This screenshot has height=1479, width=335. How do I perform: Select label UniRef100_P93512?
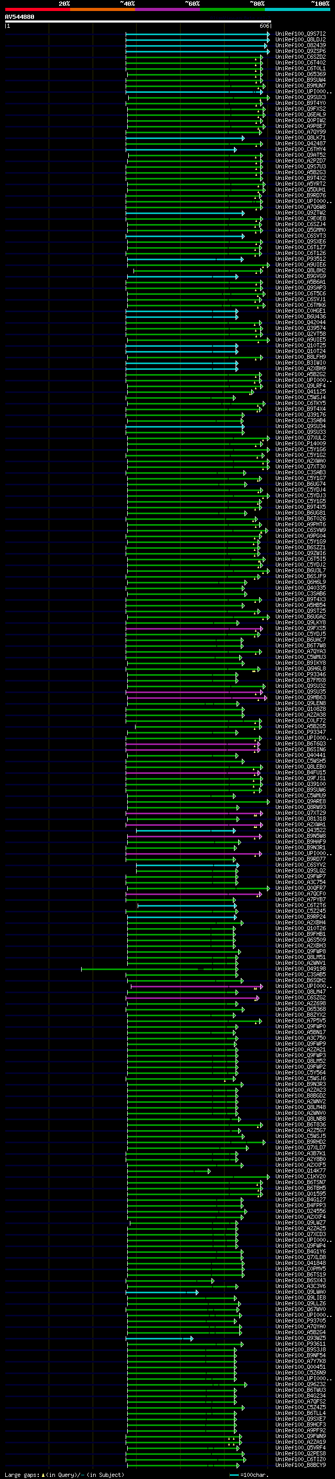point(300,259)
